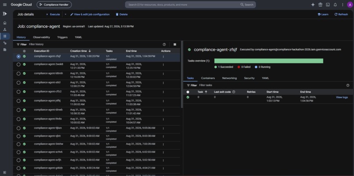
Task: Open the Learn panel
Action: pos(323,14)
